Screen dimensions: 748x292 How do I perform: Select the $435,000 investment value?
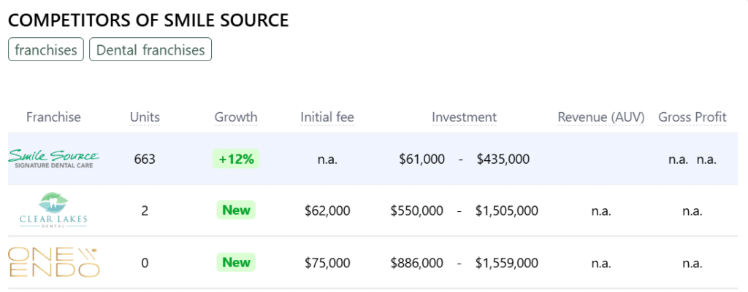(x=503, y=159)
